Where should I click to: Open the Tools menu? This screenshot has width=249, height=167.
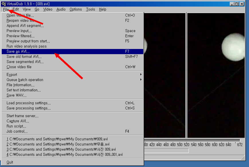pos(90,9)
